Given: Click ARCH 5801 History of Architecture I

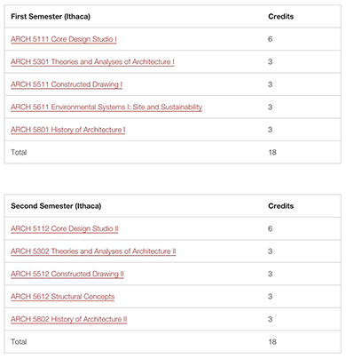Looking at the screenshot, I should 68,130.
